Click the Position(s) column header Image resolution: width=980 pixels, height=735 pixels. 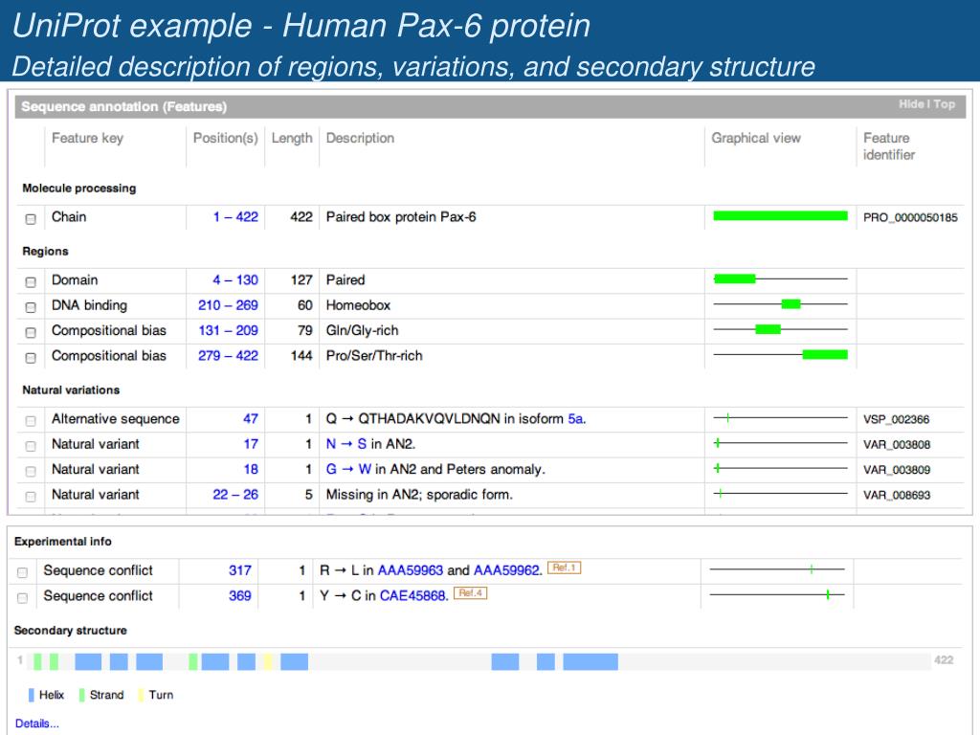click(226, 138)
